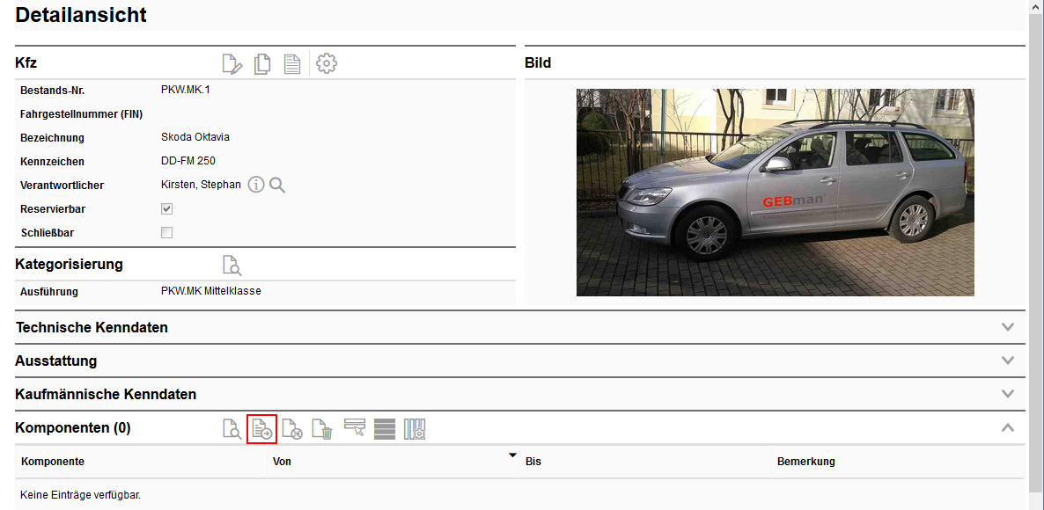Click the edit Kfz icon with pencil
The height and width of the screenshot is (510, 1044).
click(232, 64)
